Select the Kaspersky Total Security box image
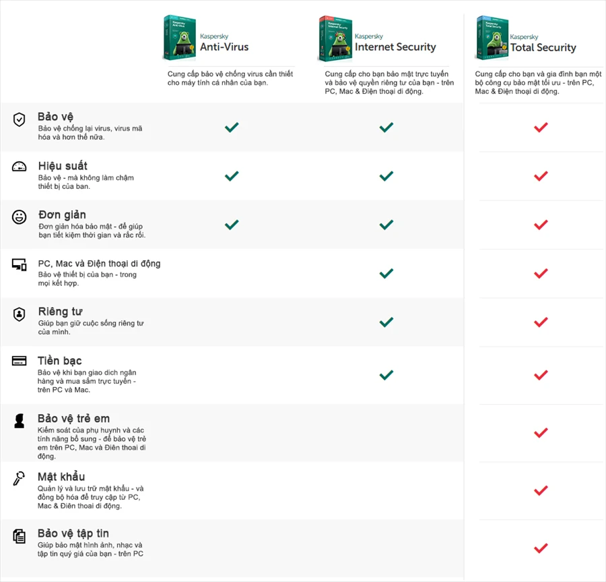606x582 pixels. click(x=491, y=40)
